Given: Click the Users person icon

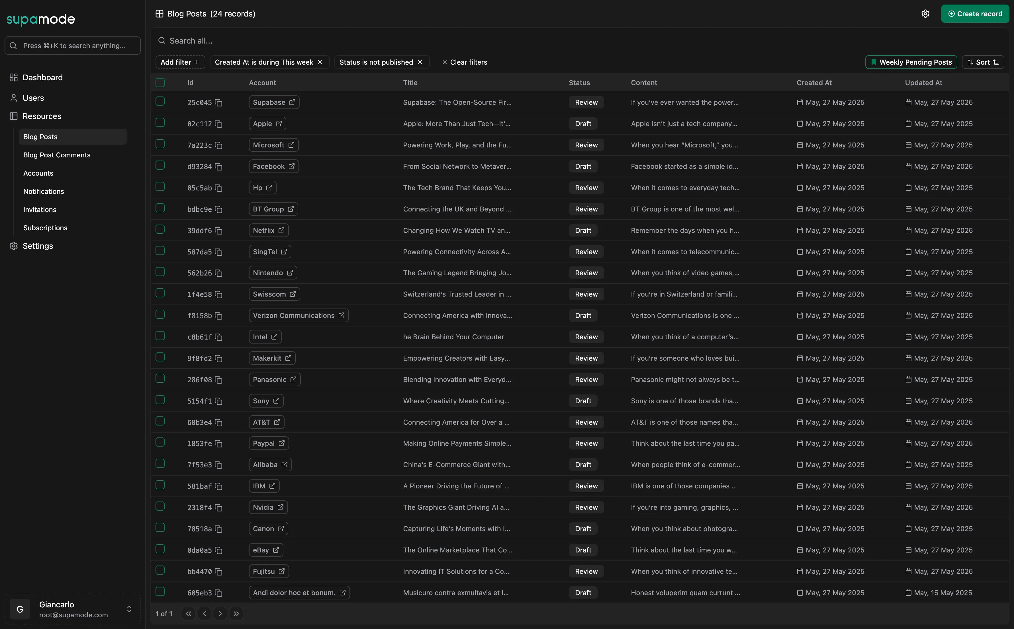Looking at the screenshot, I should point(14,98).
